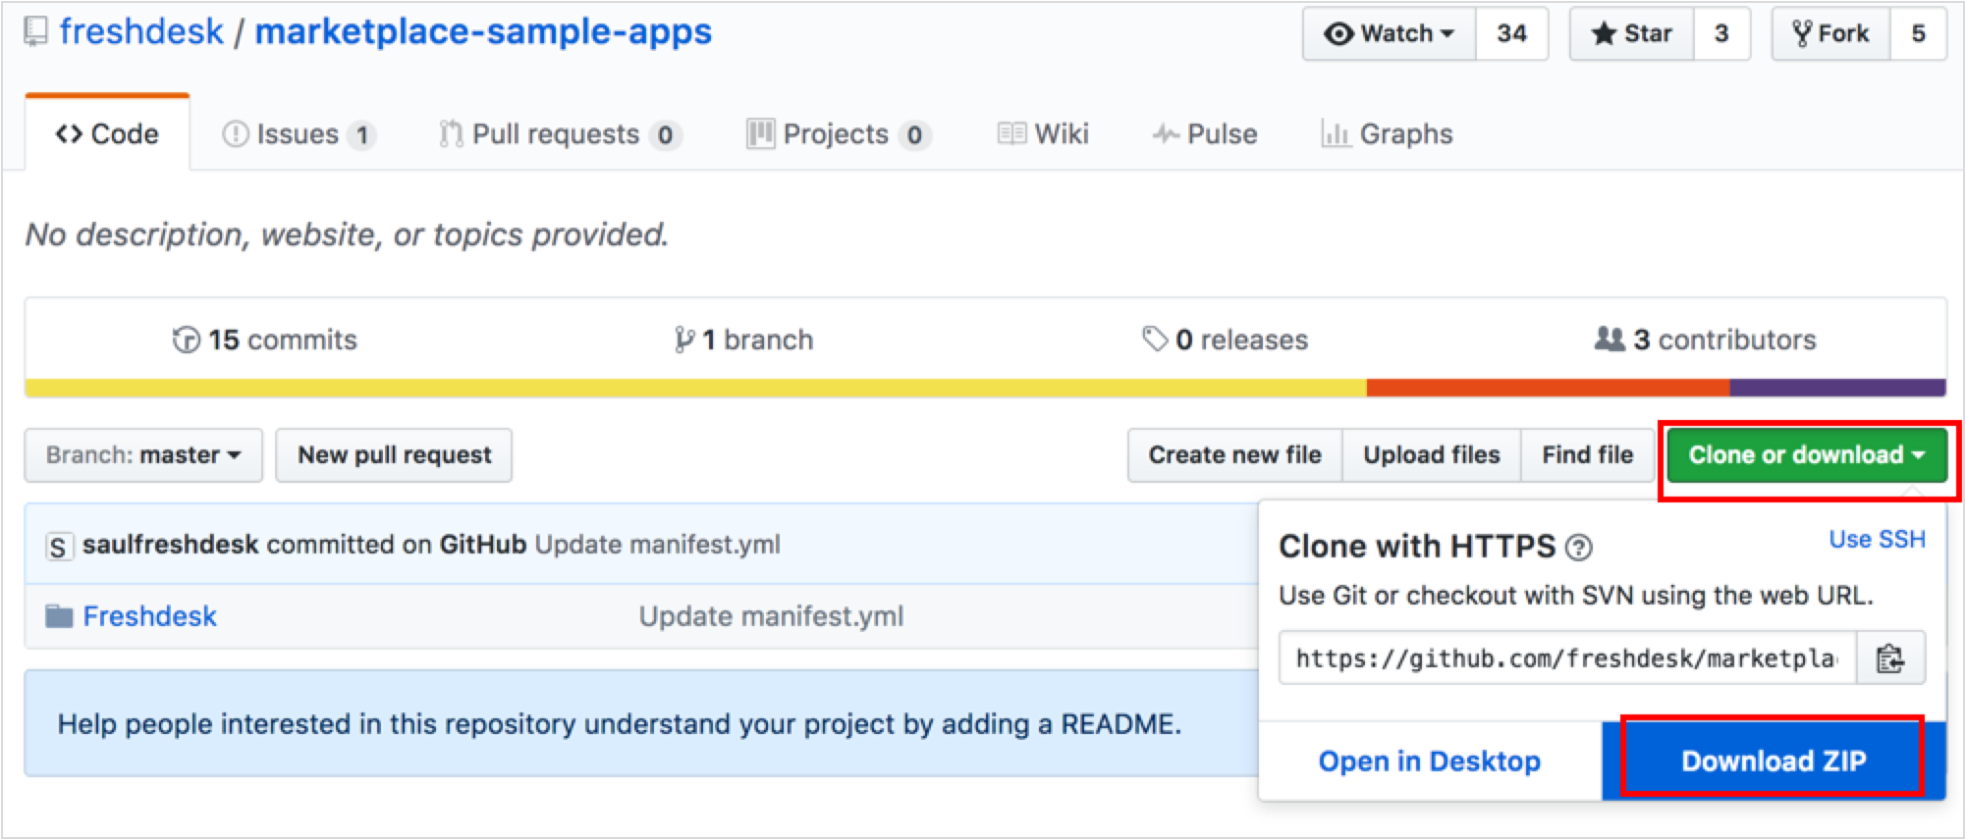The image size is (1966, 840).
Task: Select the HTTPS clone URL field
Action: tap(1567, 657)
